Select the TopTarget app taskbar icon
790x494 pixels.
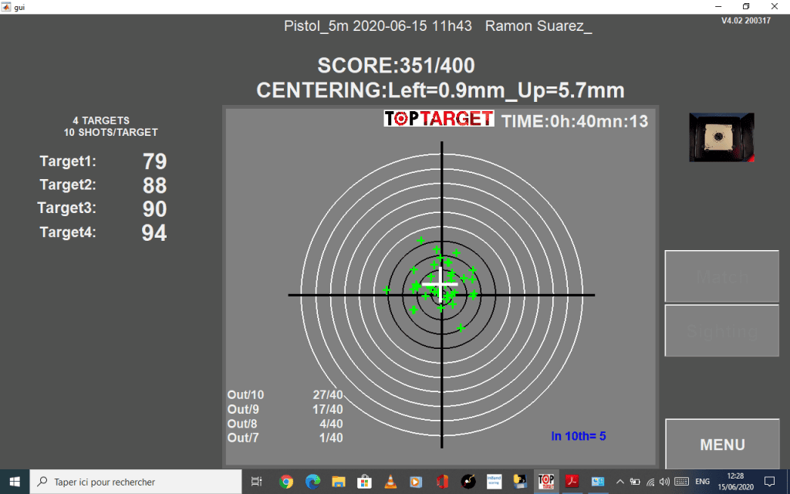coord(545,482)
